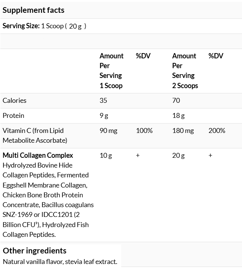This screenshot has width=242, height=270.
Task: Click the Amount Per Serving 2 Scoops header
Action: pyautogui.click(x=185, y=71)
